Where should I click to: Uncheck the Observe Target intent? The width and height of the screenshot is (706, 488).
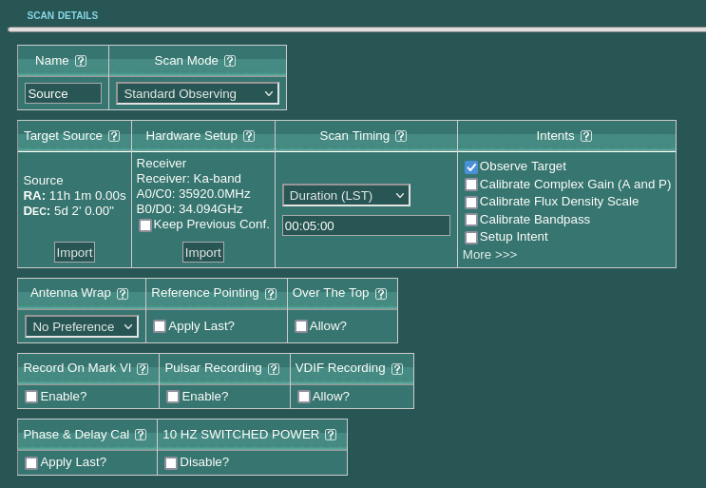pos(471,167)
